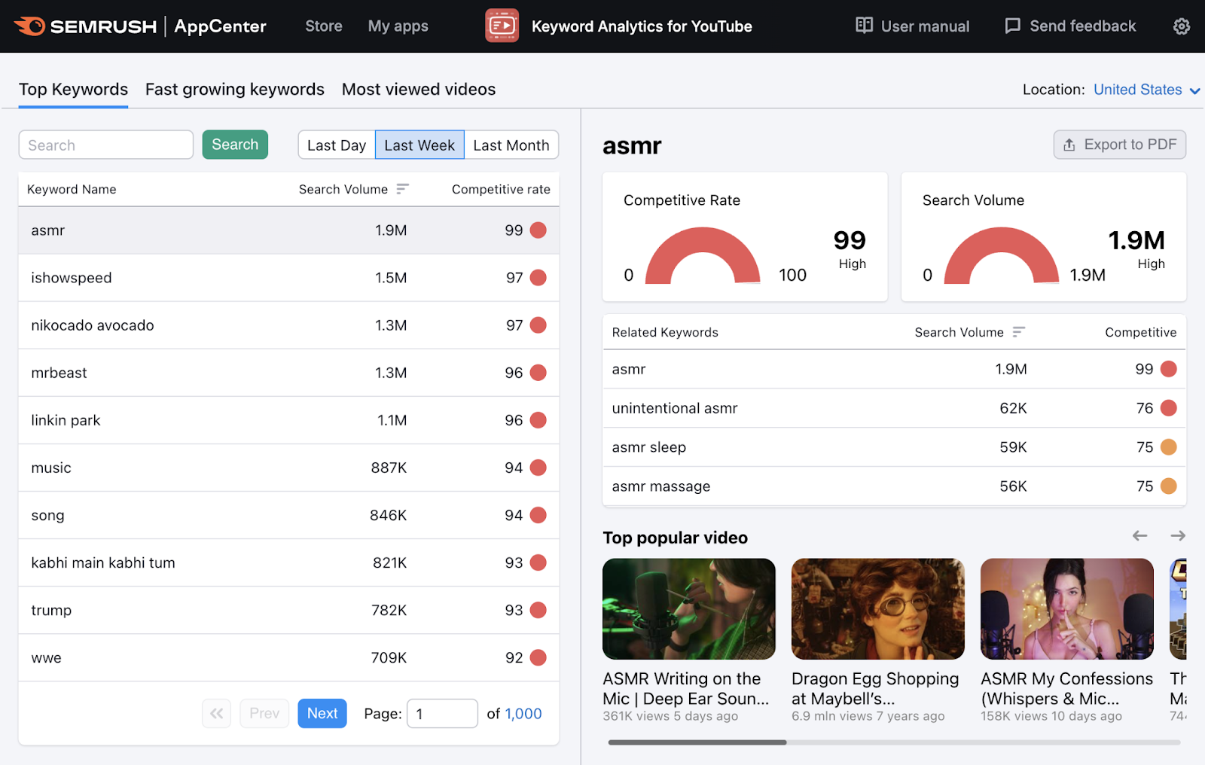Sort keywords by Search Volume icon
Image resolution: width=1205 pixels, height=765 pixels.
(403, 189)
